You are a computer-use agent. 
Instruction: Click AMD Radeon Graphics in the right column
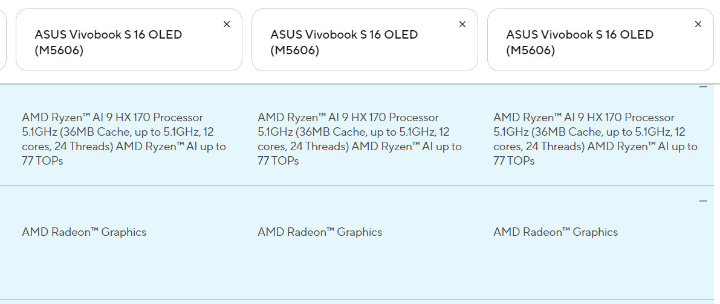pos(556,232)
